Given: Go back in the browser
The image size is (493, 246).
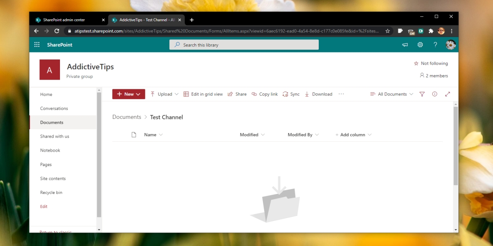Looking at the screenshot, I should [36, 31].
